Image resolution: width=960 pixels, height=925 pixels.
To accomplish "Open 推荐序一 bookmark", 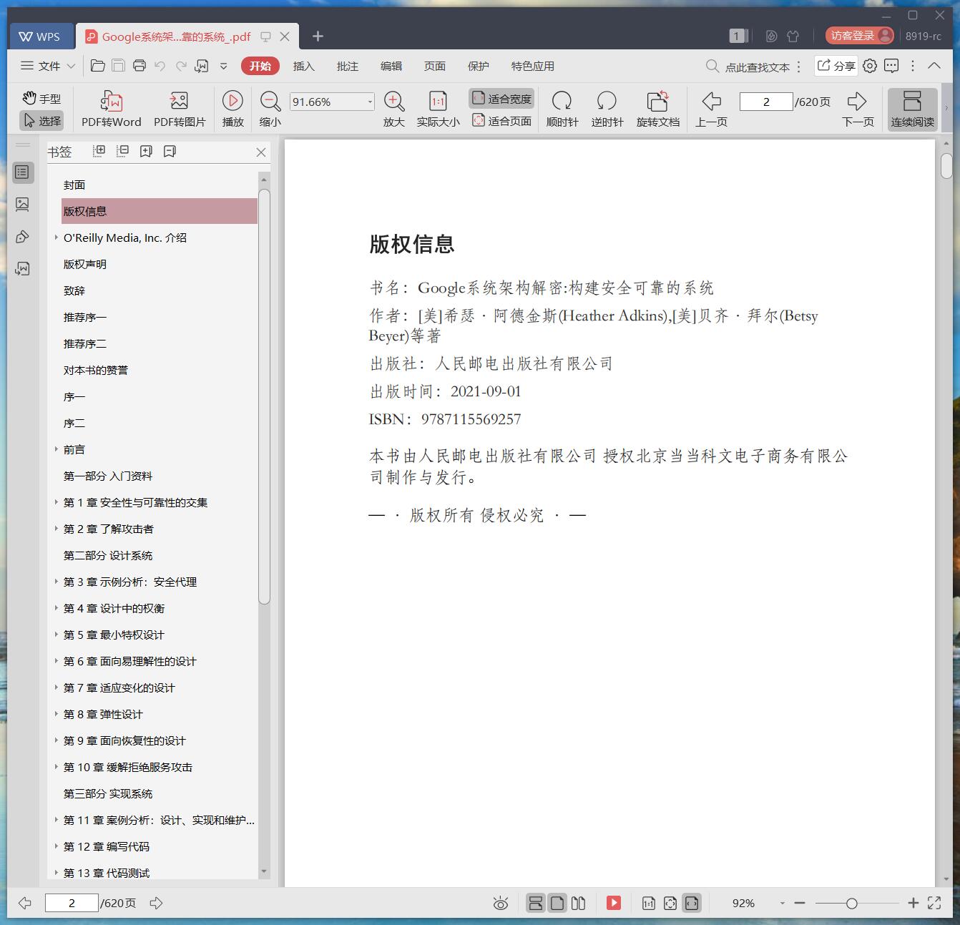I will point(85,317).
